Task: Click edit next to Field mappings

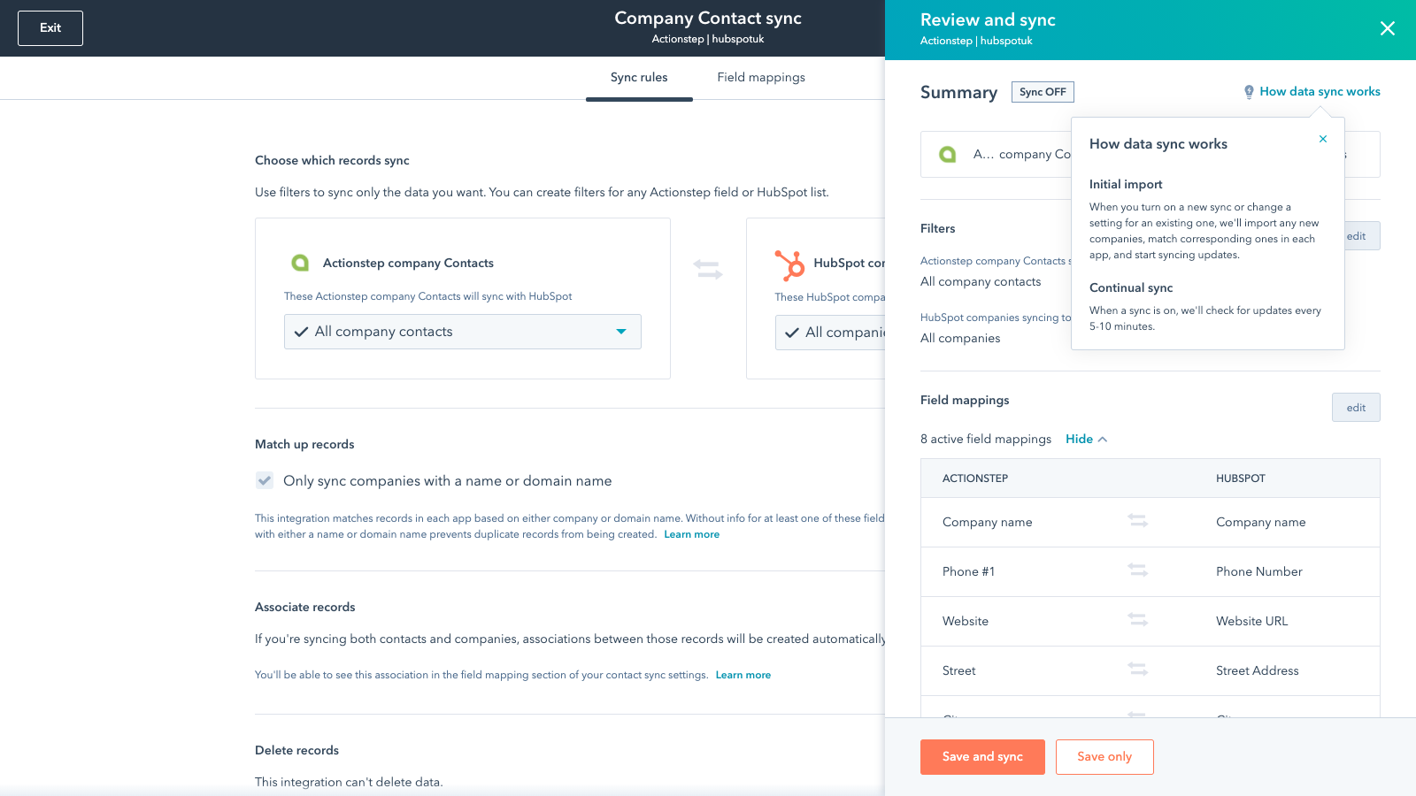Action: (x=1355, y=407)
